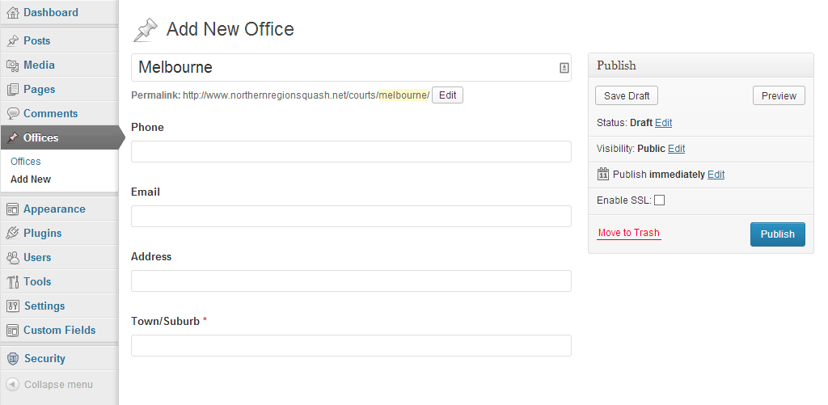Click the Tools icon in sidebar

(12, 282)
